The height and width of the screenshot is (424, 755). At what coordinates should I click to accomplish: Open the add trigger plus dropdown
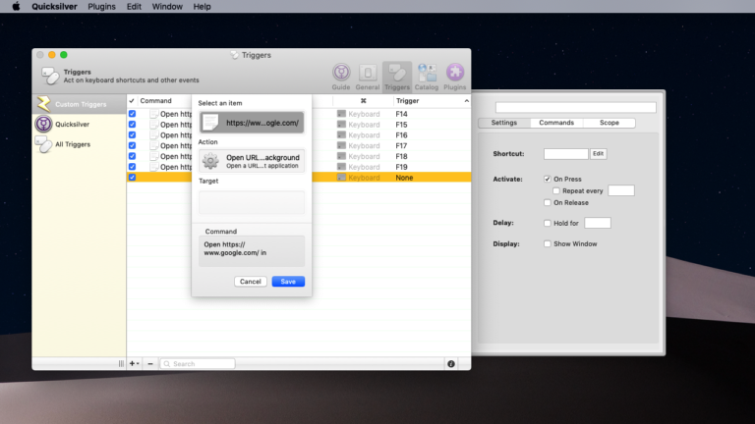[134, 363]
